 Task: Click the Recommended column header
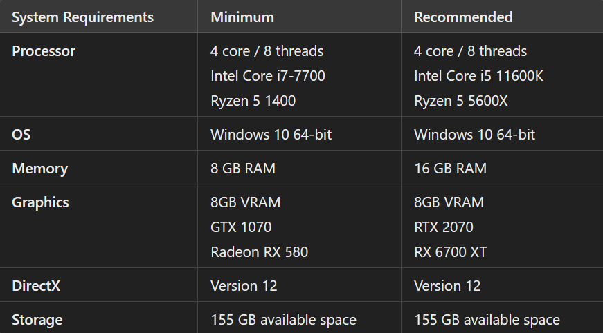pyautogui.click(x=463, y=17)
